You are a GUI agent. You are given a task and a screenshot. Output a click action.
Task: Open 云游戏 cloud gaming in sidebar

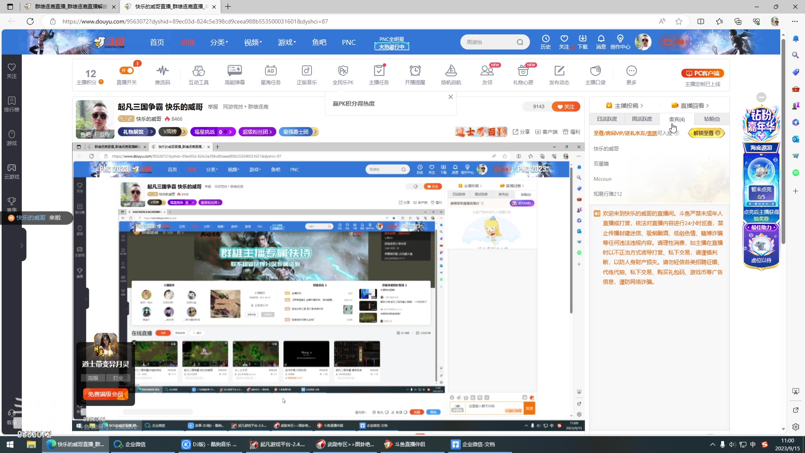[x=12, y=171]
